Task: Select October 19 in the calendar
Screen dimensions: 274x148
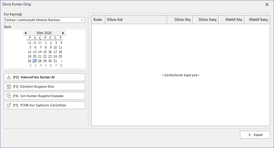Action: (30, 56)
